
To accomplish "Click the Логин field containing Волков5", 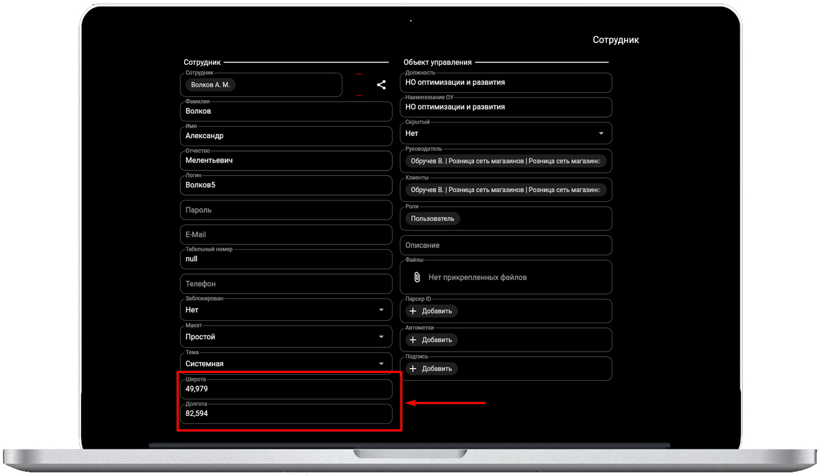I will point(286,185).
